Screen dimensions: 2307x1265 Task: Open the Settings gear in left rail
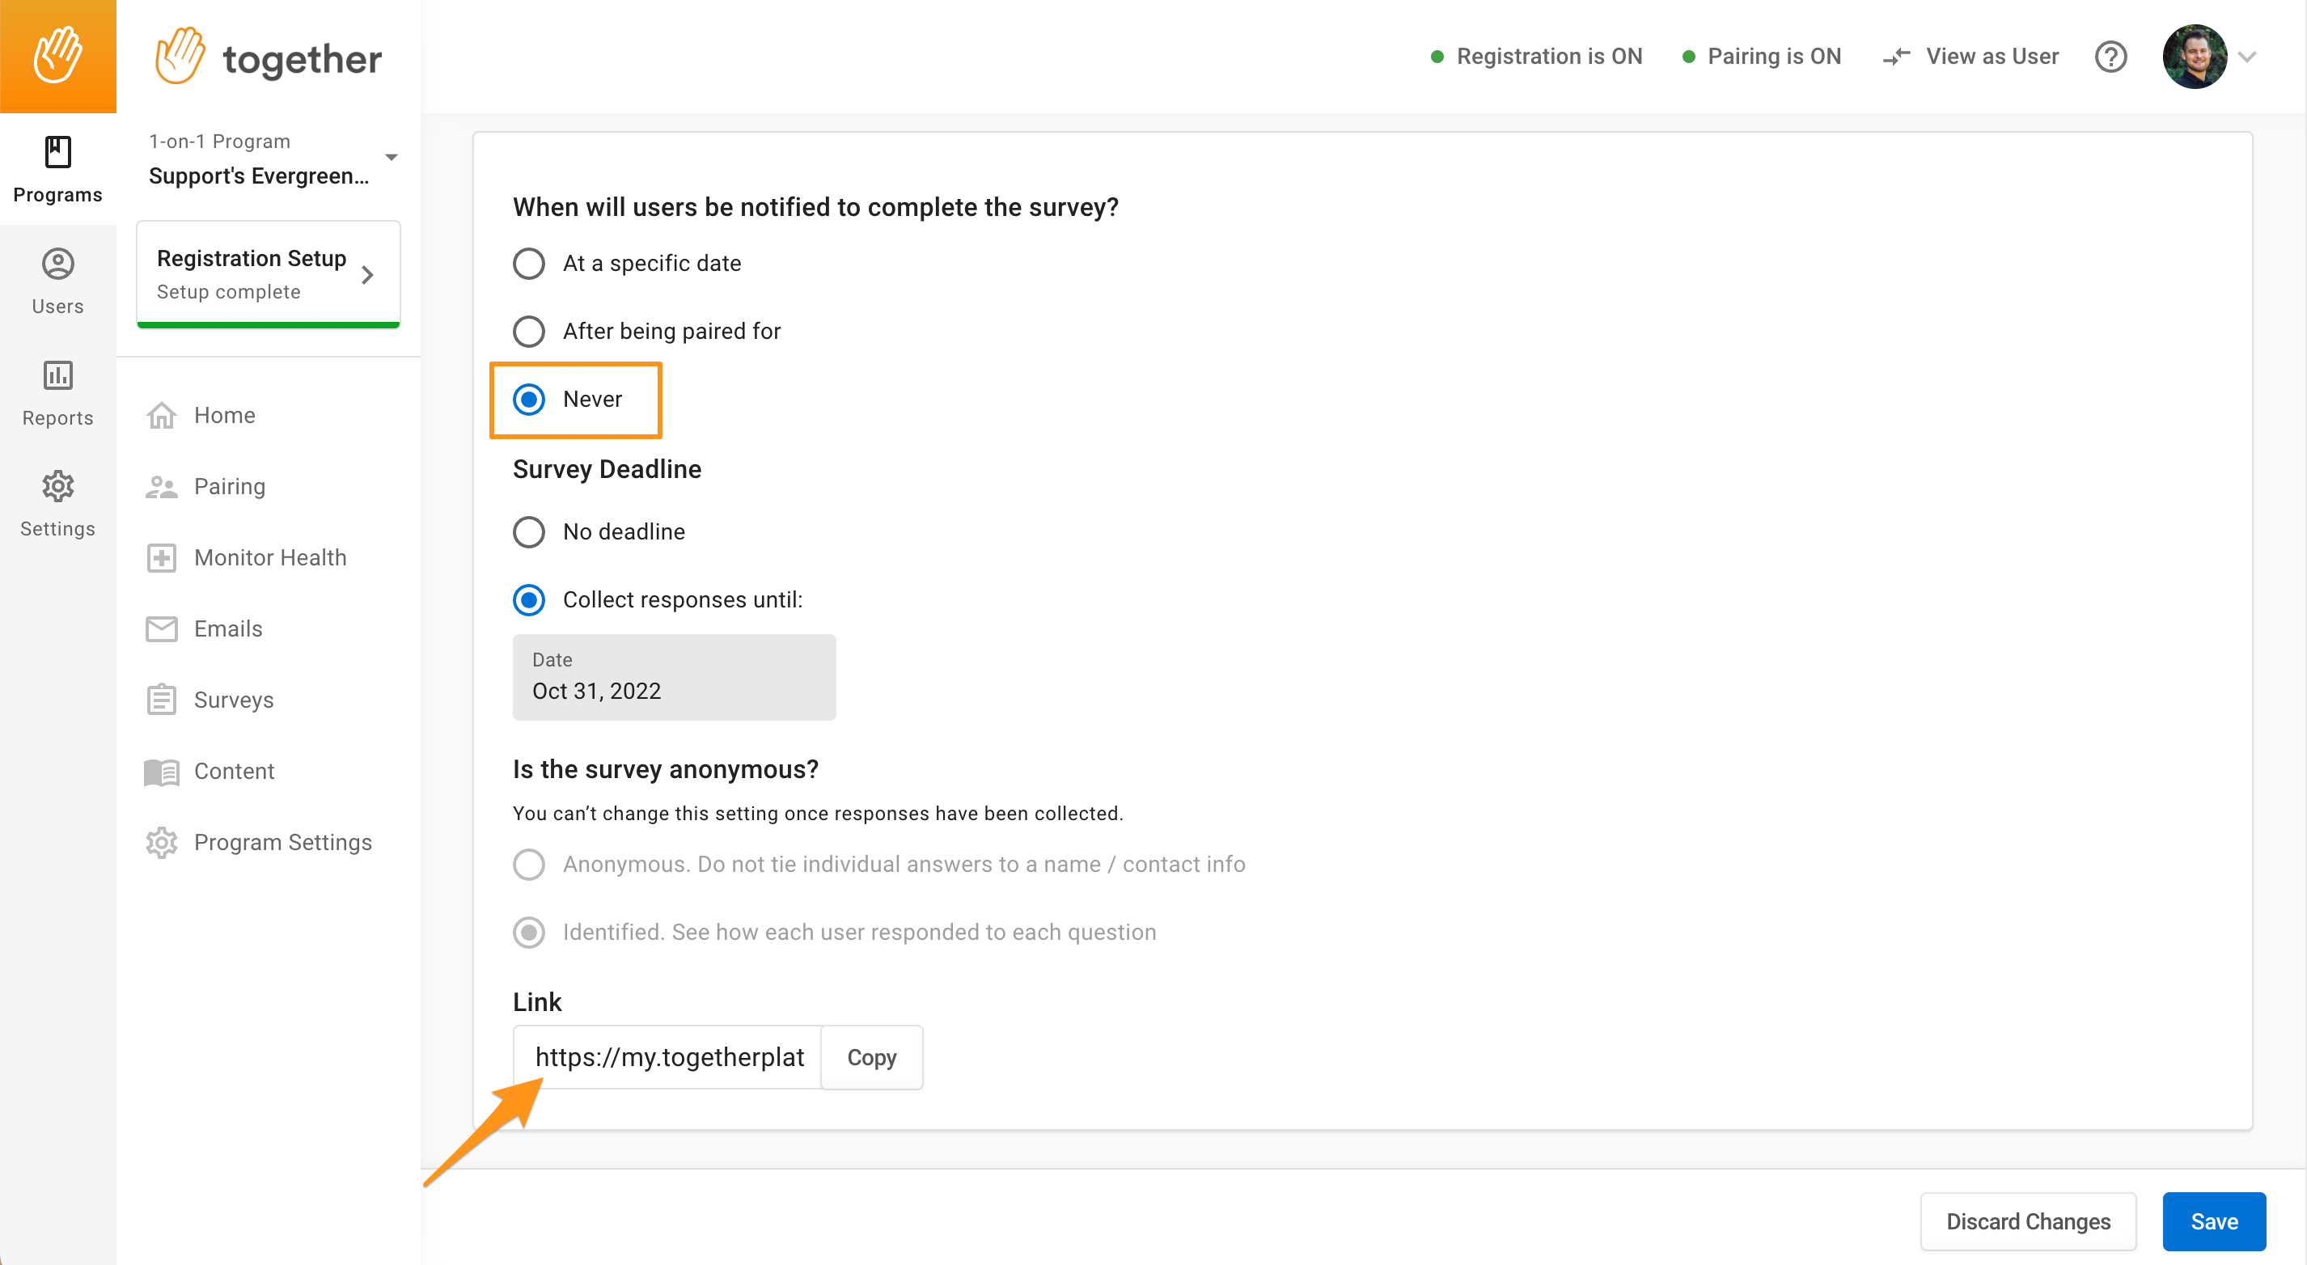tap(58, 486)
